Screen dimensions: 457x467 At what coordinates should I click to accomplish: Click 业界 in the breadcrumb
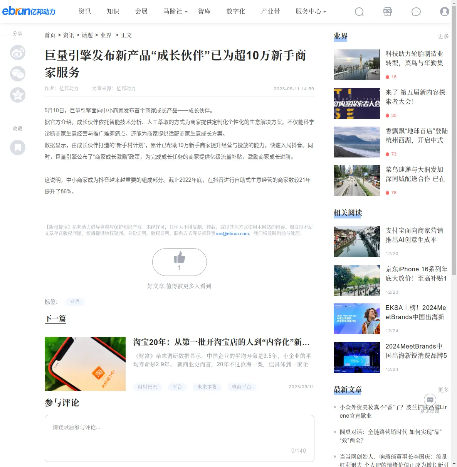[x=106, y=35]
